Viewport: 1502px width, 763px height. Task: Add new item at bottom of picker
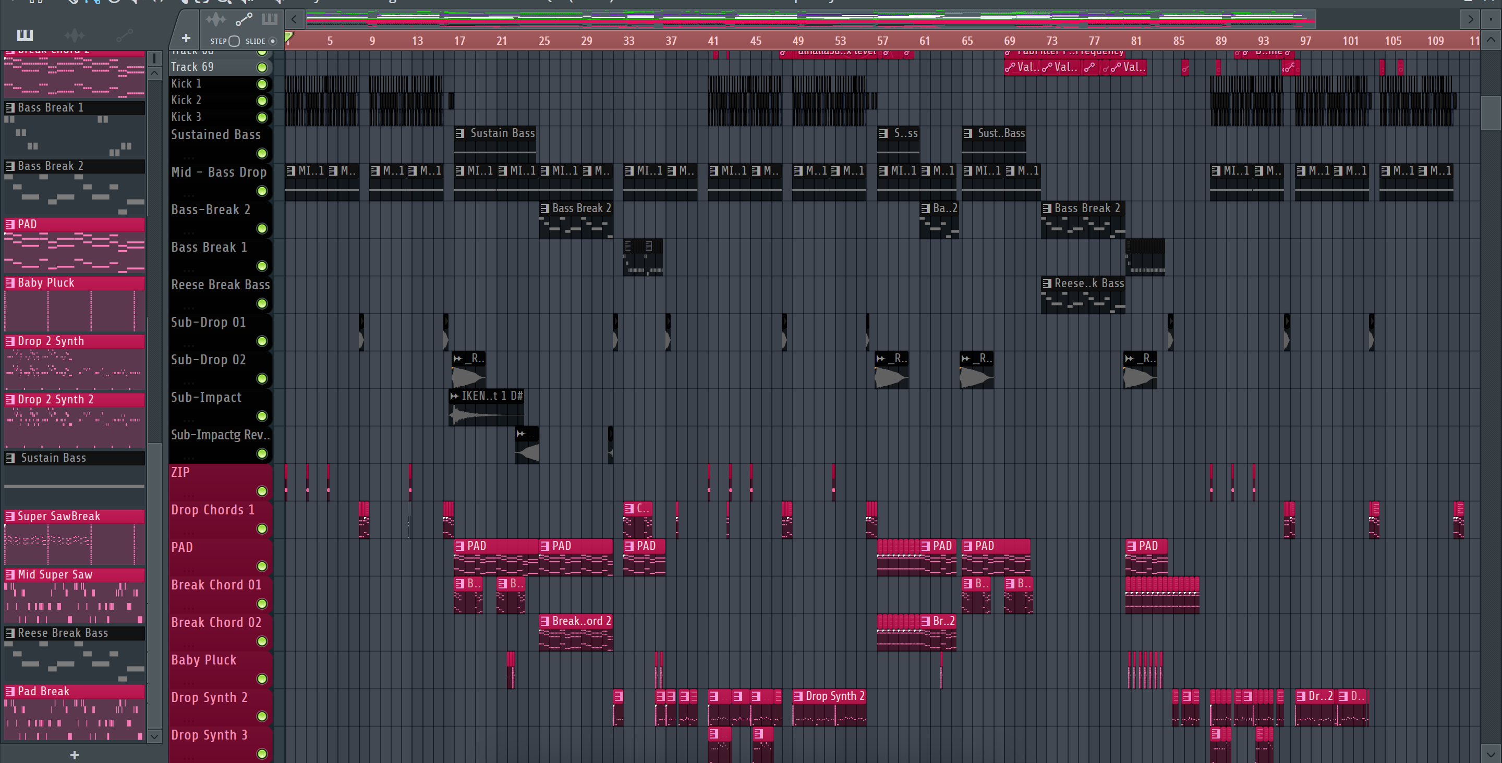tap(75, 755)
